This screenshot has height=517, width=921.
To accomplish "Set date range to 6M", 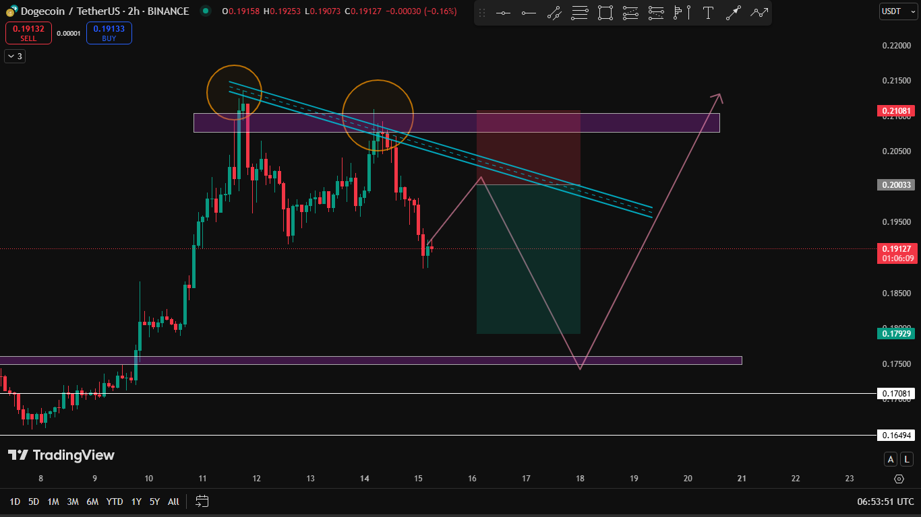I will (92, 502).
